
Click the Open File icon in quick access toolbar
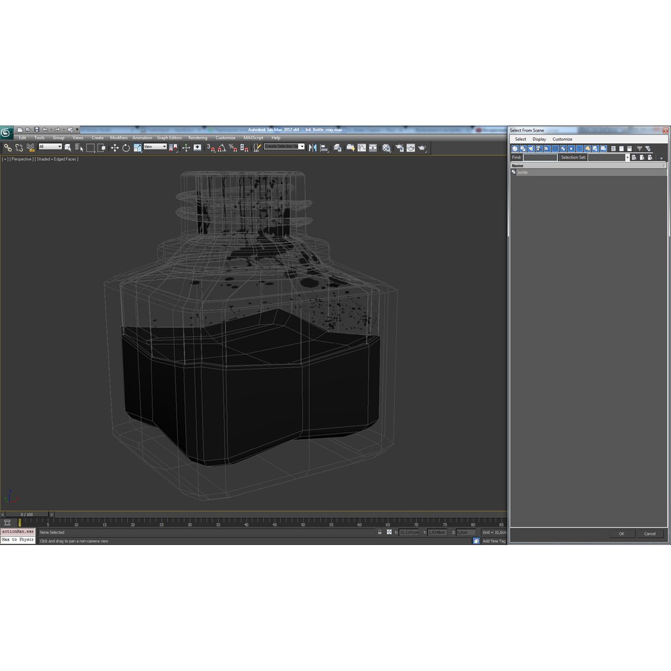click(28, 130)
